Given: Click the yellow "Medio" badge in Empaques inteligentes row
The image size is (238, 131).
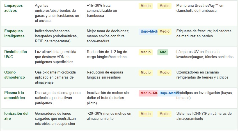Looking at the screenshot, I should click(x=164, y=32).
